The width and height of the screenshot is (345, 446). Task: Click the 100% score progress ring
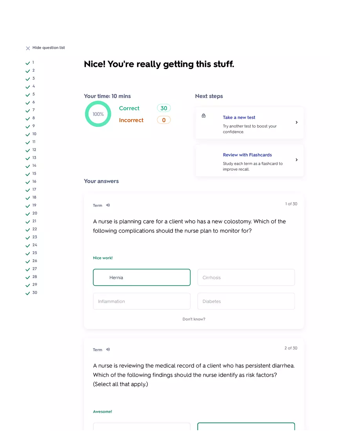pyautogui.click(x=98, y=114)
